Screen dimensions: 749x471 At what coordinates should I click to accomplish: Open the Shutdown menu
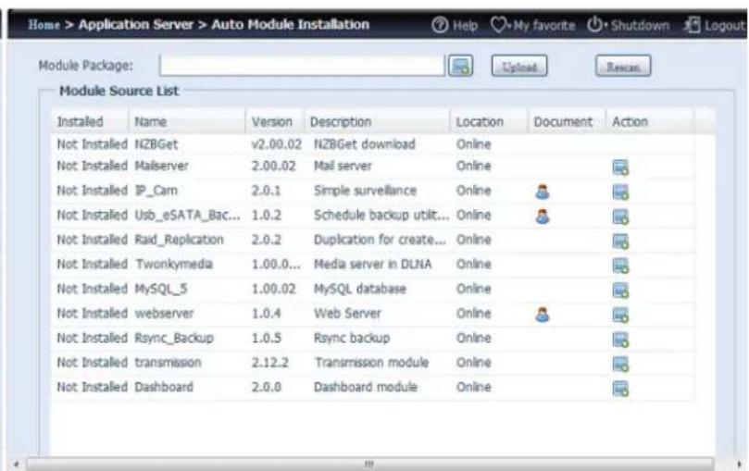click(x=628, y=25)
